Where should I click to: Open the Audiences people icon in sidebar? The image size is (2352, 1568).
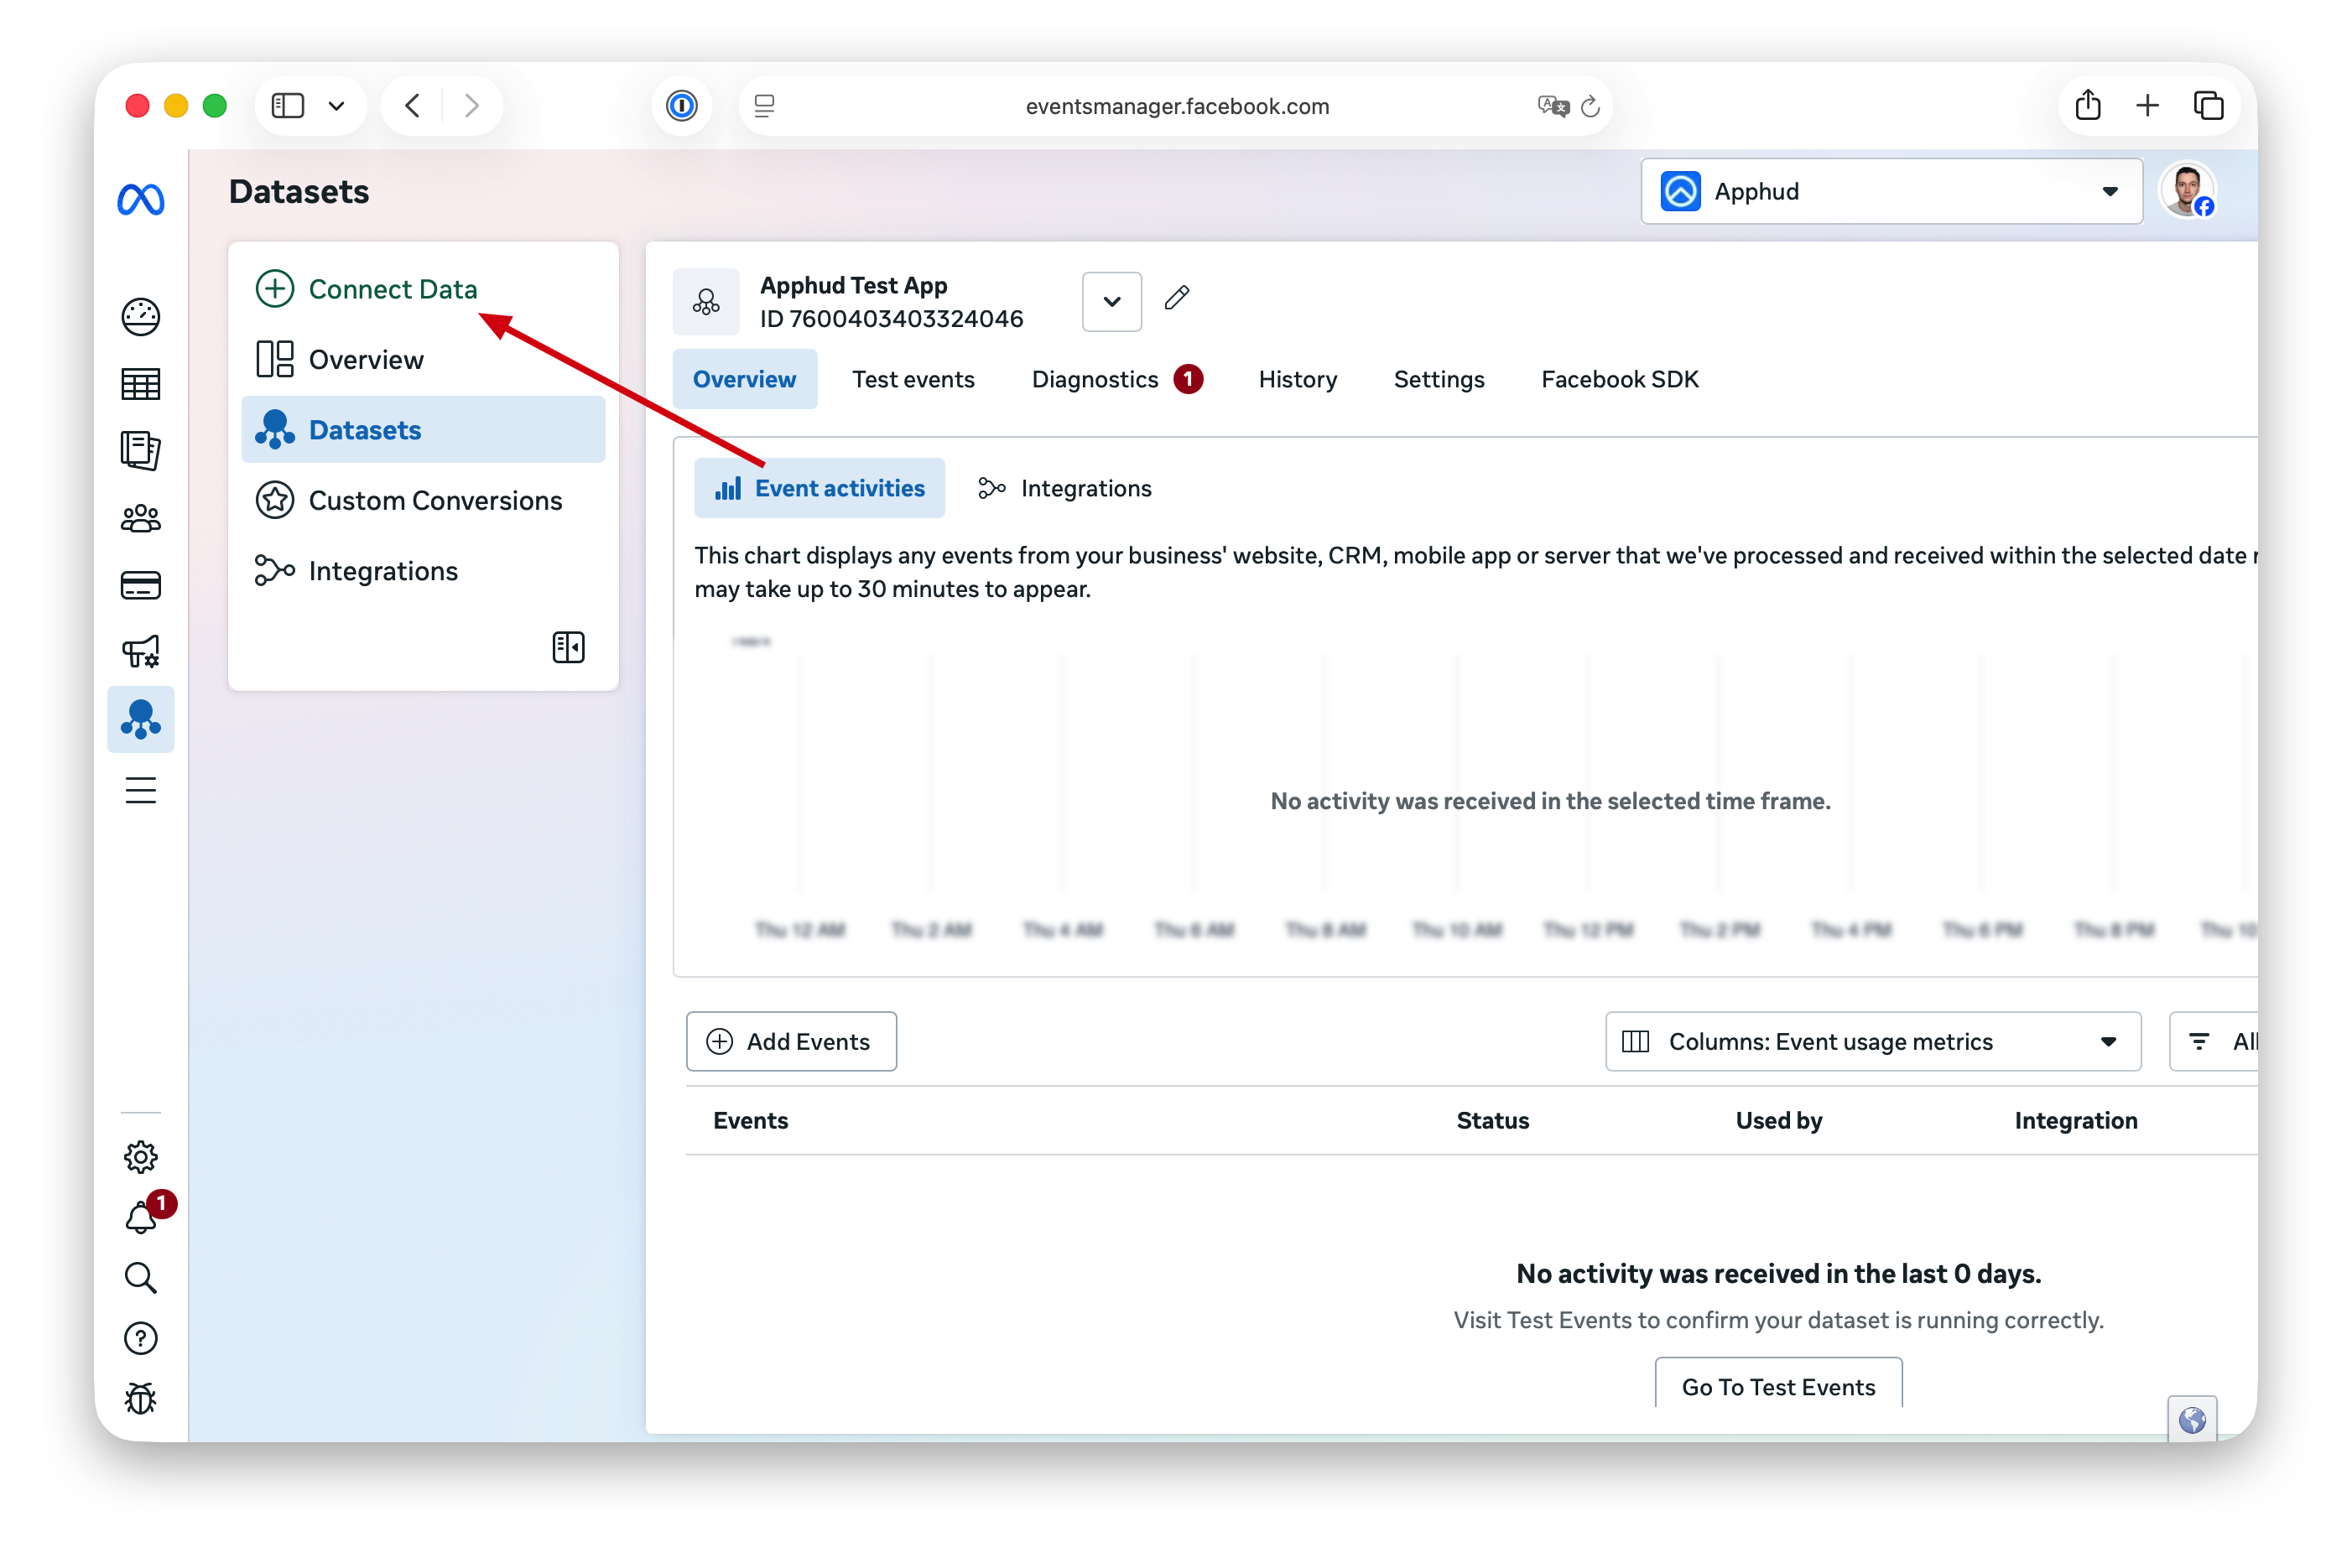click(140, 518)
